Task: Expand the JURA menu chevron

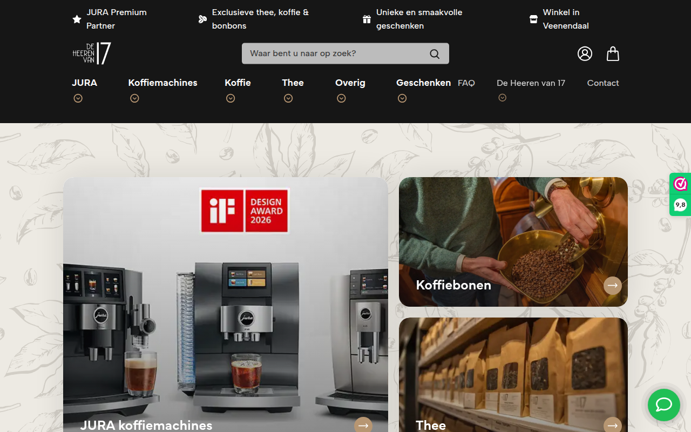Action: click(78, 98)
